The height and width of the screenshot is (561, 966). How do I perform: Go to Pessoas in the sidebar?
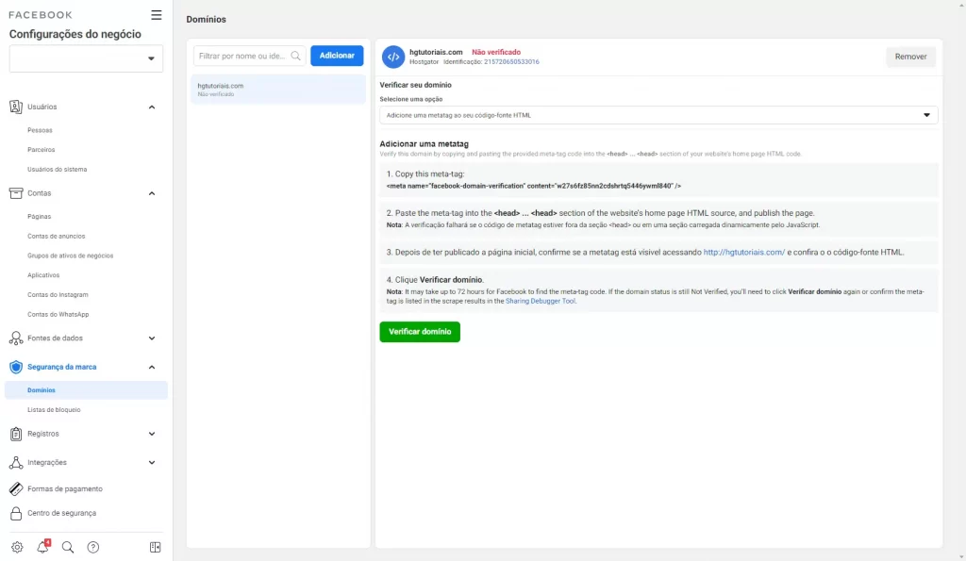tap(40, 130)
